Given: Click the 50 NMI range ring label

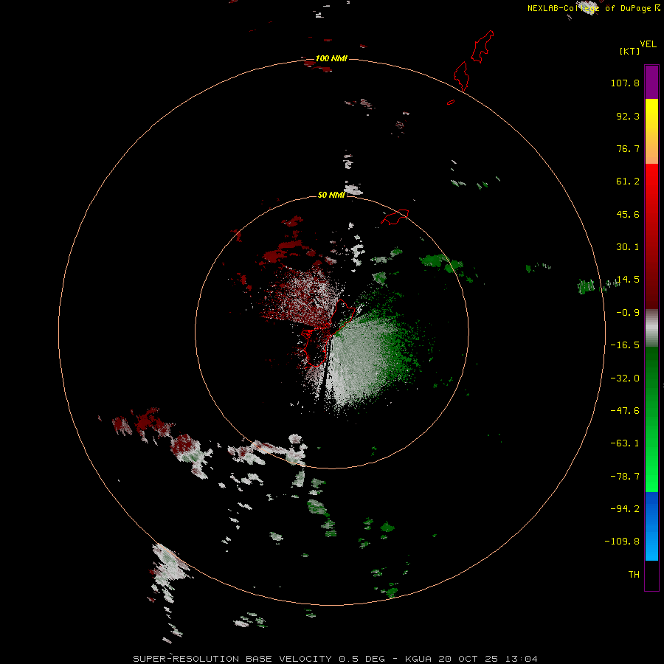Looking at the screenshot, I should tap(331, 195).
